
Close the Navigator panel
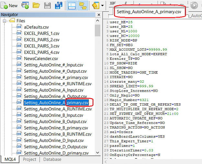click(x=99, y=15)
